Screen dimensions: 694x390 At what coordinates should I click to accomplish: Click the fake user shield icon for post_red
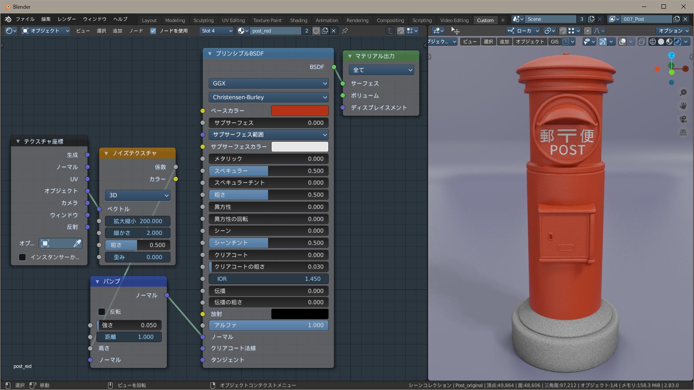coord(316,31)
